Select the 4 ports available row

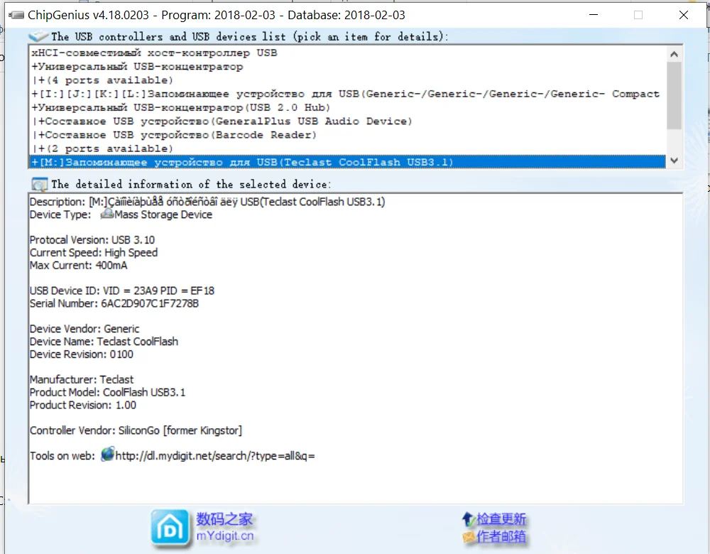pos(348,80)
